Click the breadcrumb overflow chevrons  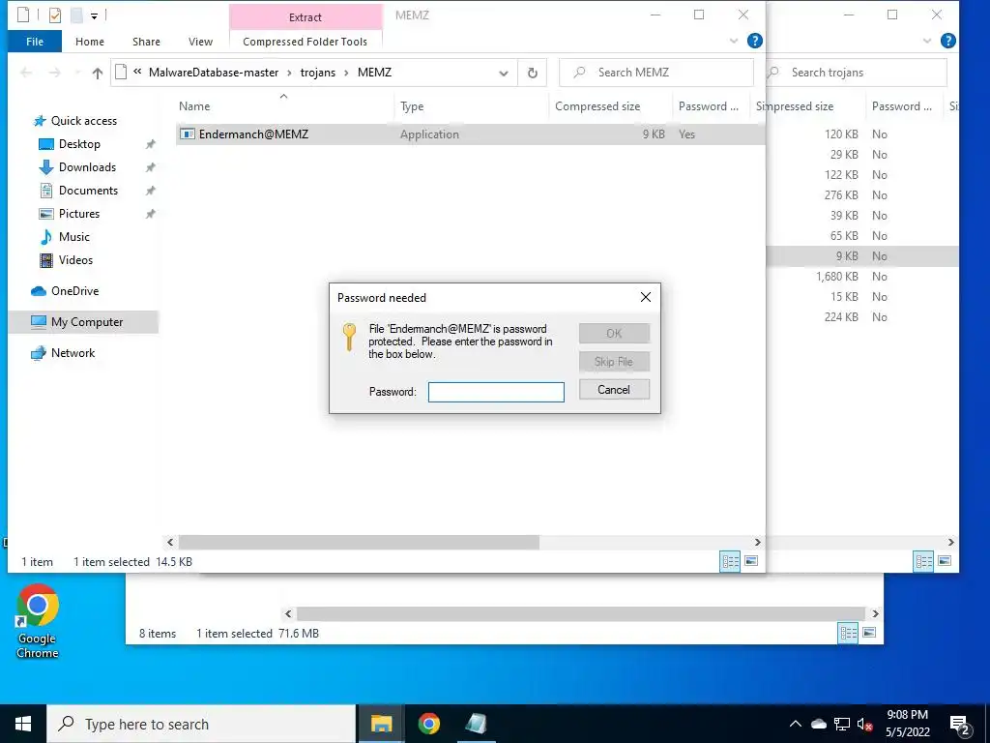[137, 72]
